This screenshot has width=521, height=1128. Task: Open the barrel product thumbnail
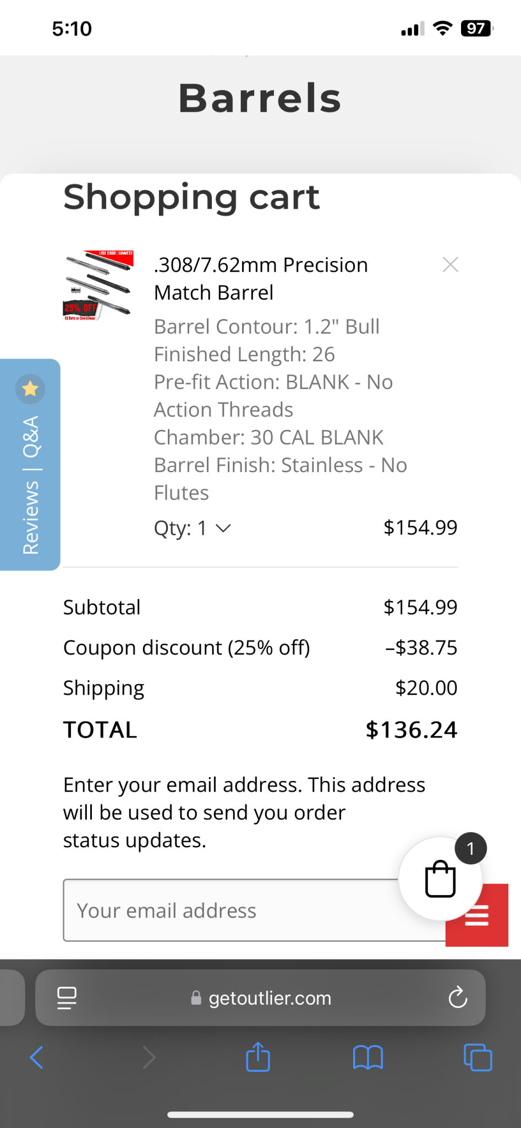click(x=98, y=285)
